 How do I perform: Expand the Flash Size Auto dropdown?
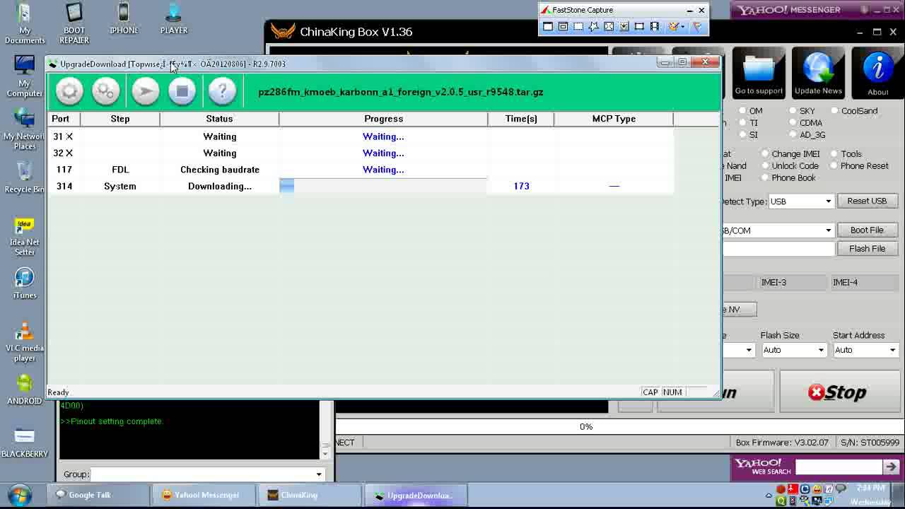821,350
